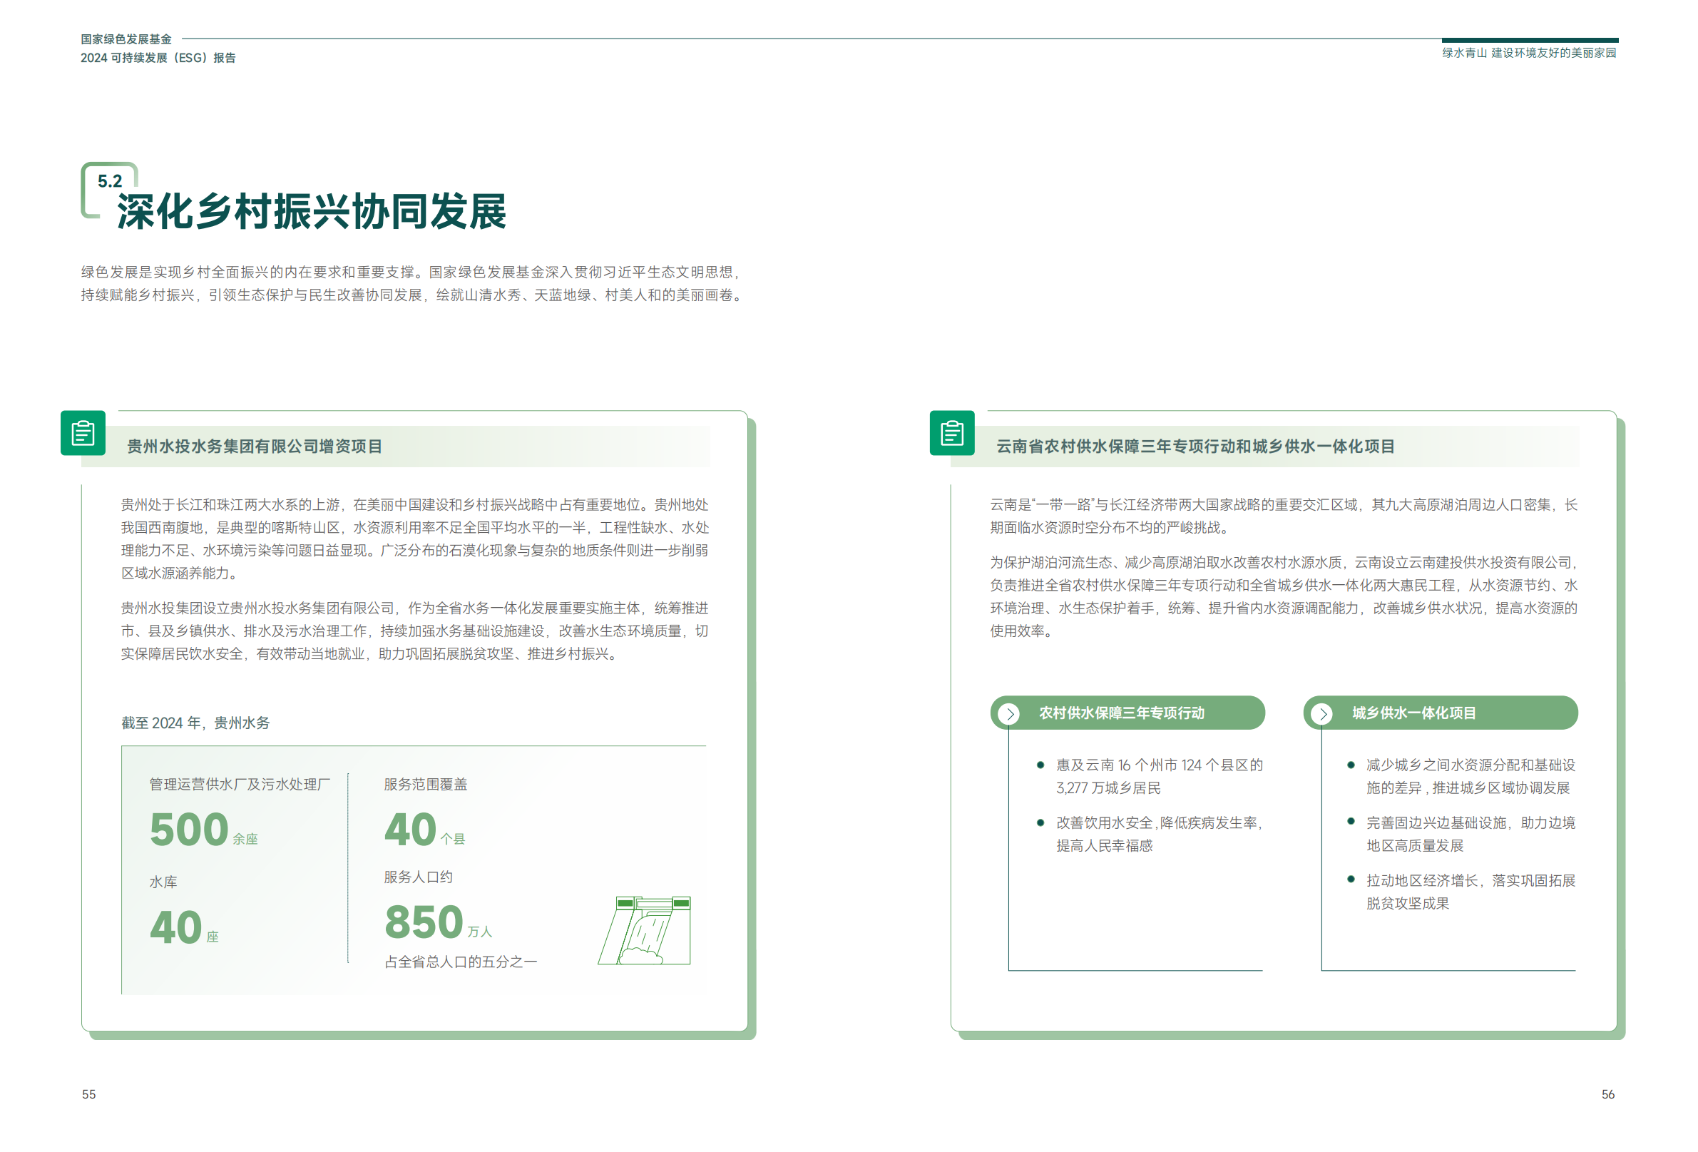Select the 农村供水保障三年专项行动 pill label
The width and height of the screenshot is (1698, 1152).
(1121, 713)
